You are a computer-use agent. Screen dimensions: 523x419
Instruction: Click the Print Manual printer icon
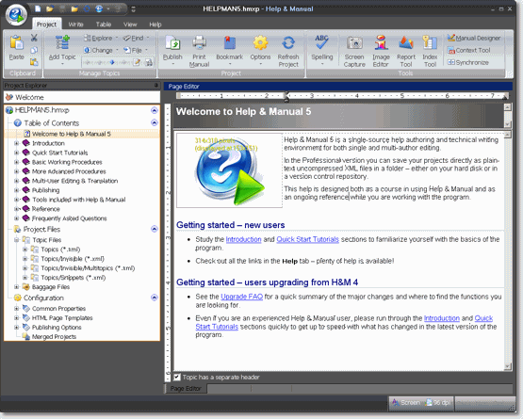click(x=199, y=43)
